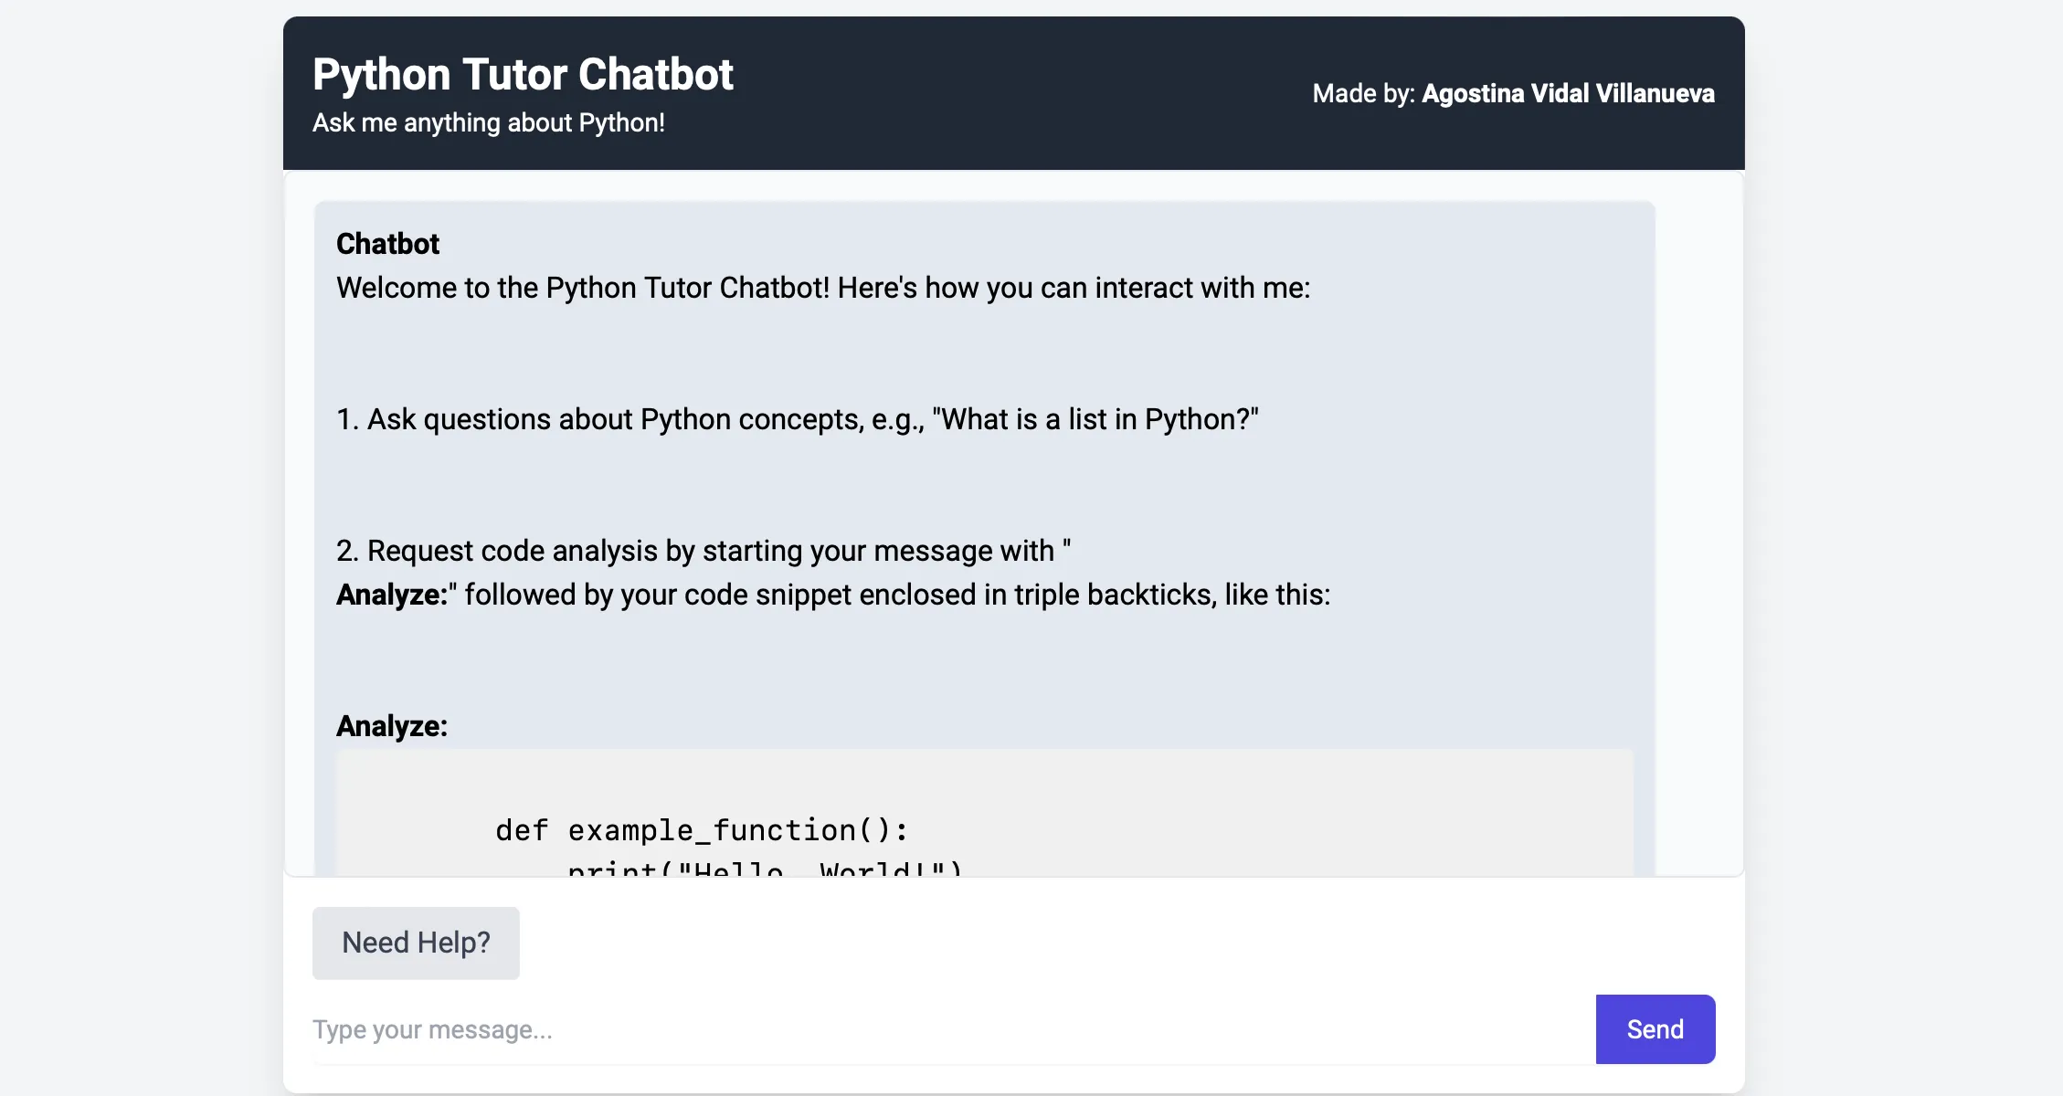Viewport: 2063px width, 1096px height.
Task: Click the bold Analyze: word before followed by
Action: click(x=391, y=595)
